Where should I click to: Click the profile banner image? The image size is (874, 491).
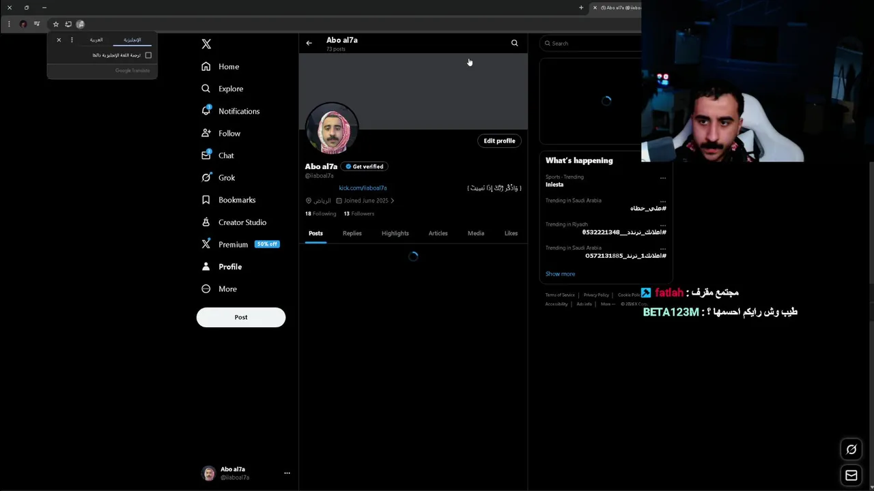[x=413, y=91]
